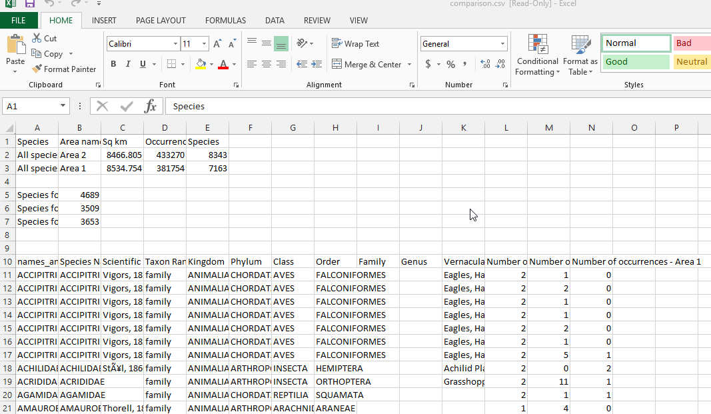
Task: Click the Copy icon
Action: point(37,53)
